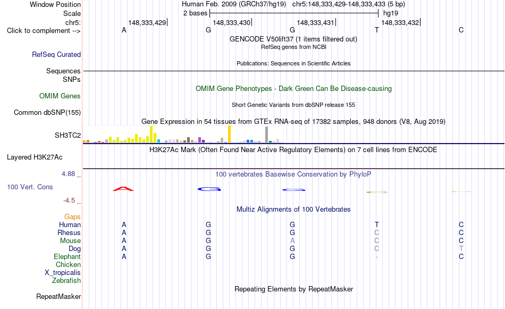The image size is (505, 309).
Task: Select the X_tropicalis species label
Action: click(63, 273)
